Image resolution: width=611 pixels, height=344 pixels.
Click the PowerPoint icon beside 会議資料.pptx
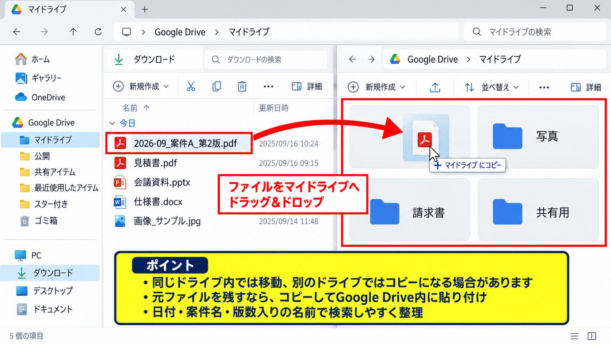tap(120, 182)
